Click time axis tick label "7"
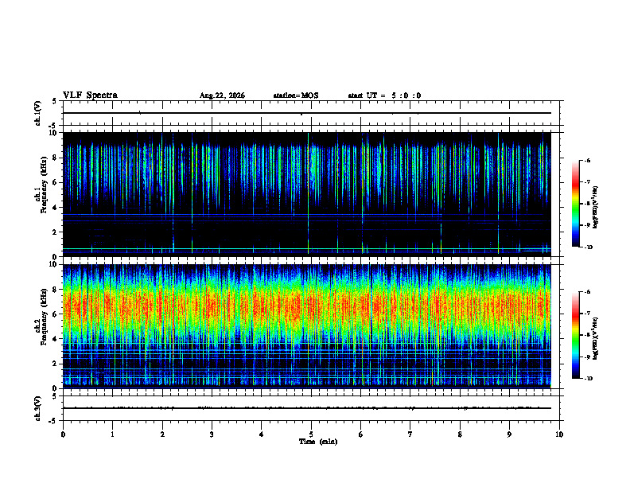Viewport: 630px width, 487px height. pos(410,434)
